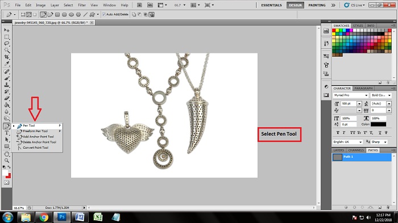Image resolution: width=398 pixels, height=223 pixels.
Task: Select the Brush tool
Action: pyautogui.click(x=7, y=78)
